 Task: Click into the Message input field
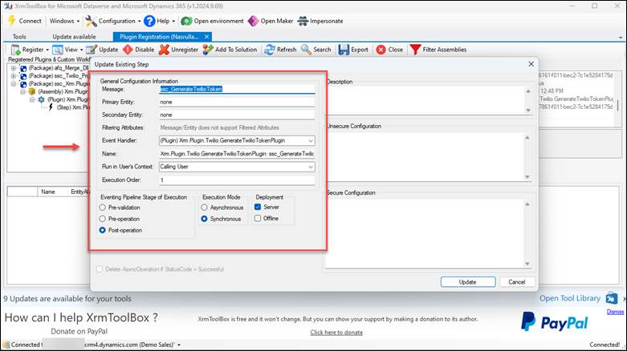[x=237, y=89]
